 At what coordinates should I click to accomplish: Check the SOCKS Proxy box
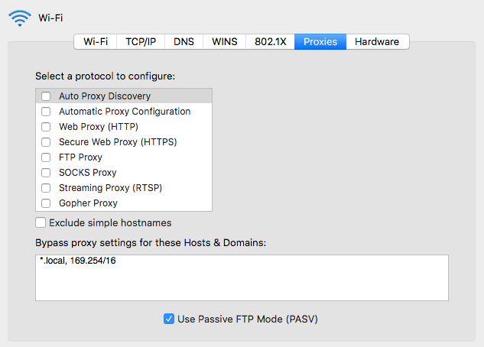pos(47,173)
